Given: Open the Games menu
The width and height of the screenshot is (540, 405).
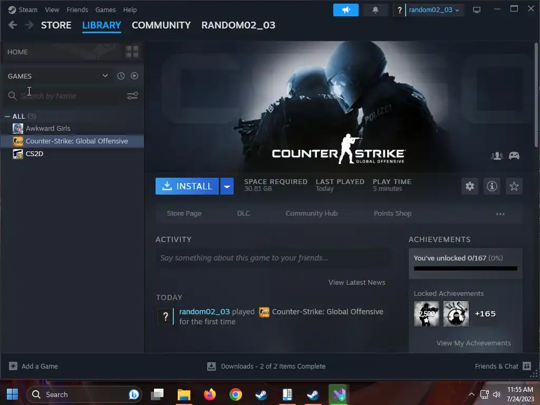Looking at the screenshot, I should (x=105, y=10).
